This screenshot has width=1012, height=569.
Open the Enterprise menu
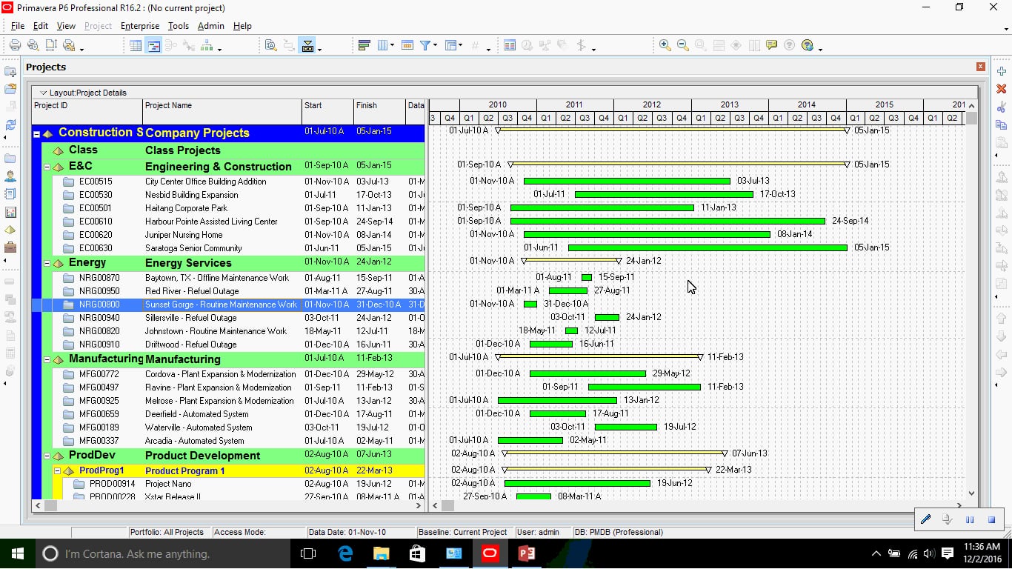(x=140, y=26)
